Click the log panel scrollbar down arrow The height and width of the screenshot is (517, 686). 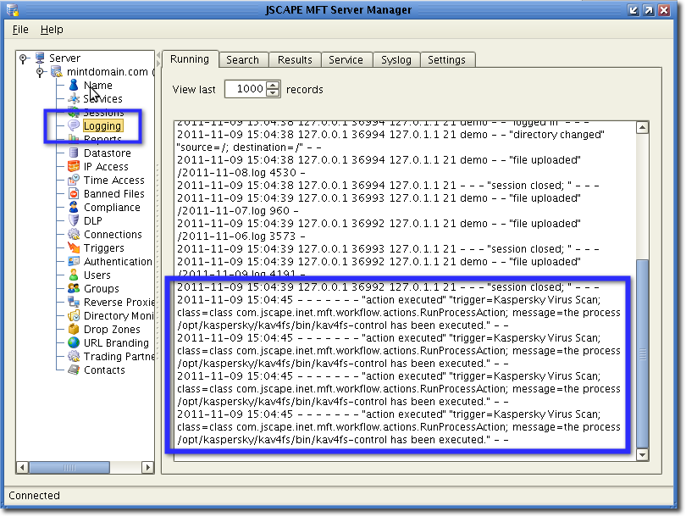click(644, 454)
